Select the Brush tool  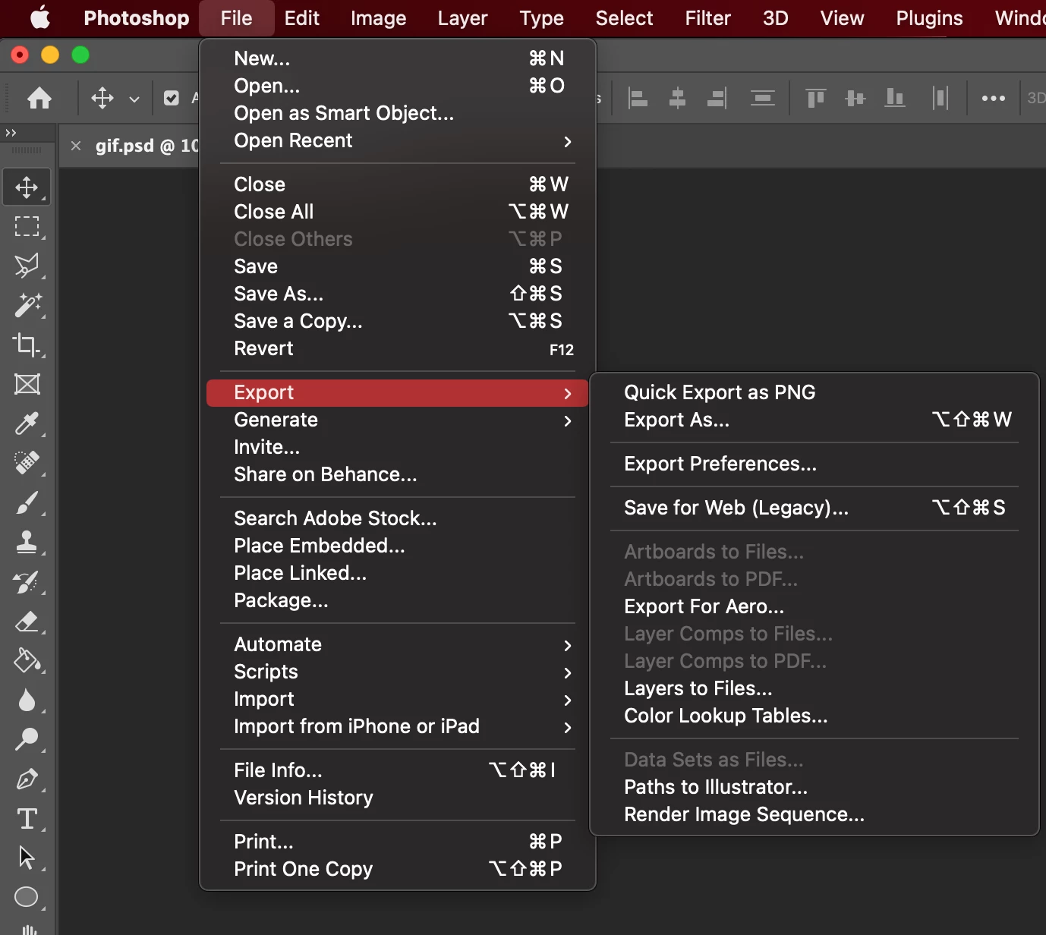coord(27,502)
